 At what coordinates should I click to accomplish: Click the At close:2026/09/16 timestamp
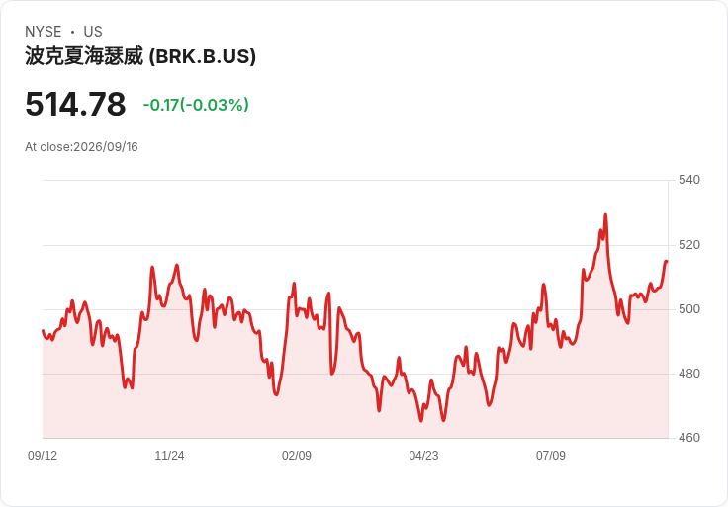[x=81, y=147]
